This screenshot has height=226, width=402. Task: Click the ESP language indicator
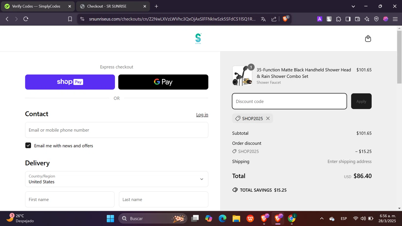coord(344,219)
